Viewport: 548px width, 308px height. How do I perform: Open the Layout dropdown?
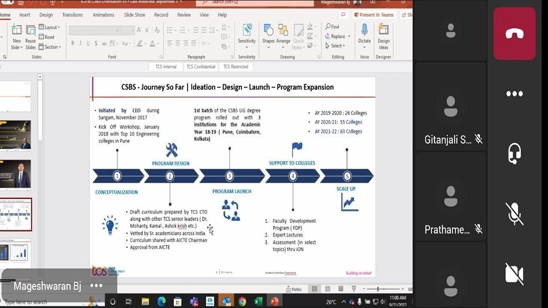(x=49, y=27)
